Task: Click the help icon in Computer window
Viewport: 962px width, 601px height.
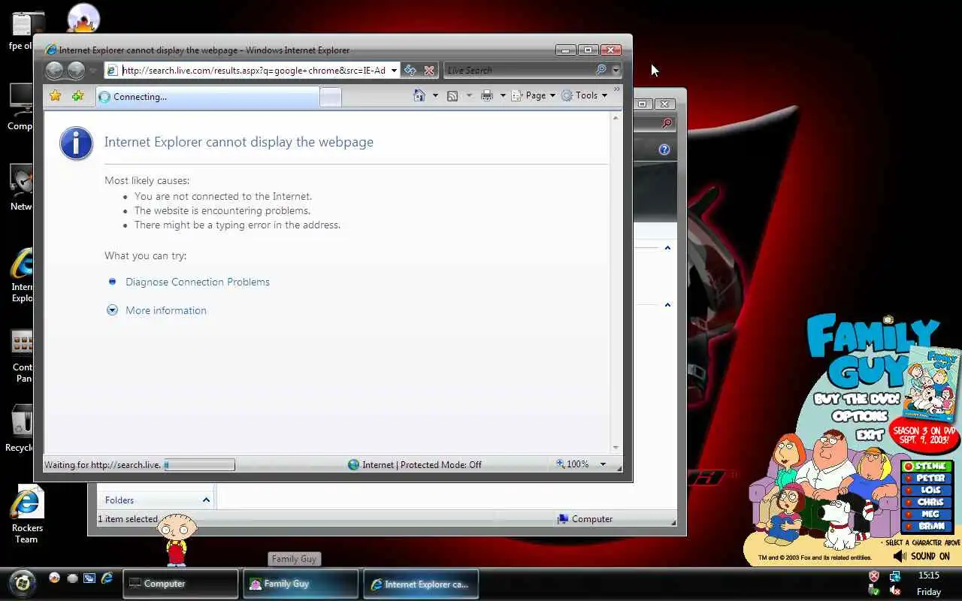Action: coord(664,149)
